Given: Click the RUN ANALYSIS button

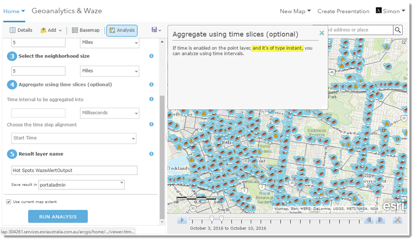Looking at the screenshot, I should (58, 216).
